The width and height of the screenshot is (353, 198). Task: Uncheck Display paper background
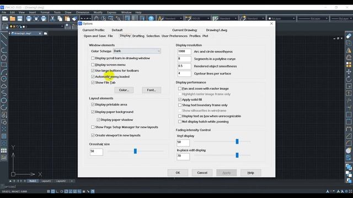[x=93, y=112]
